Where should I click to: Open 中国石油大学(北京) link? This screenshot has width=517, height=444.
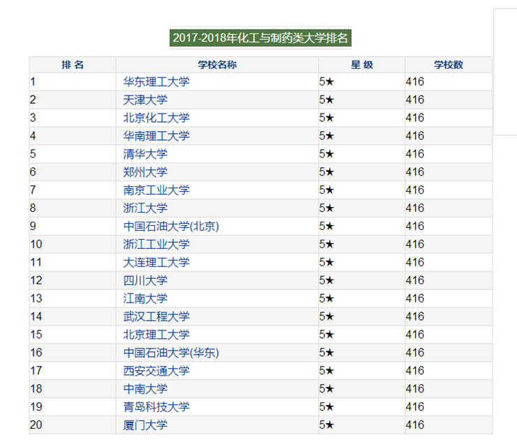[x=171, y=227]
